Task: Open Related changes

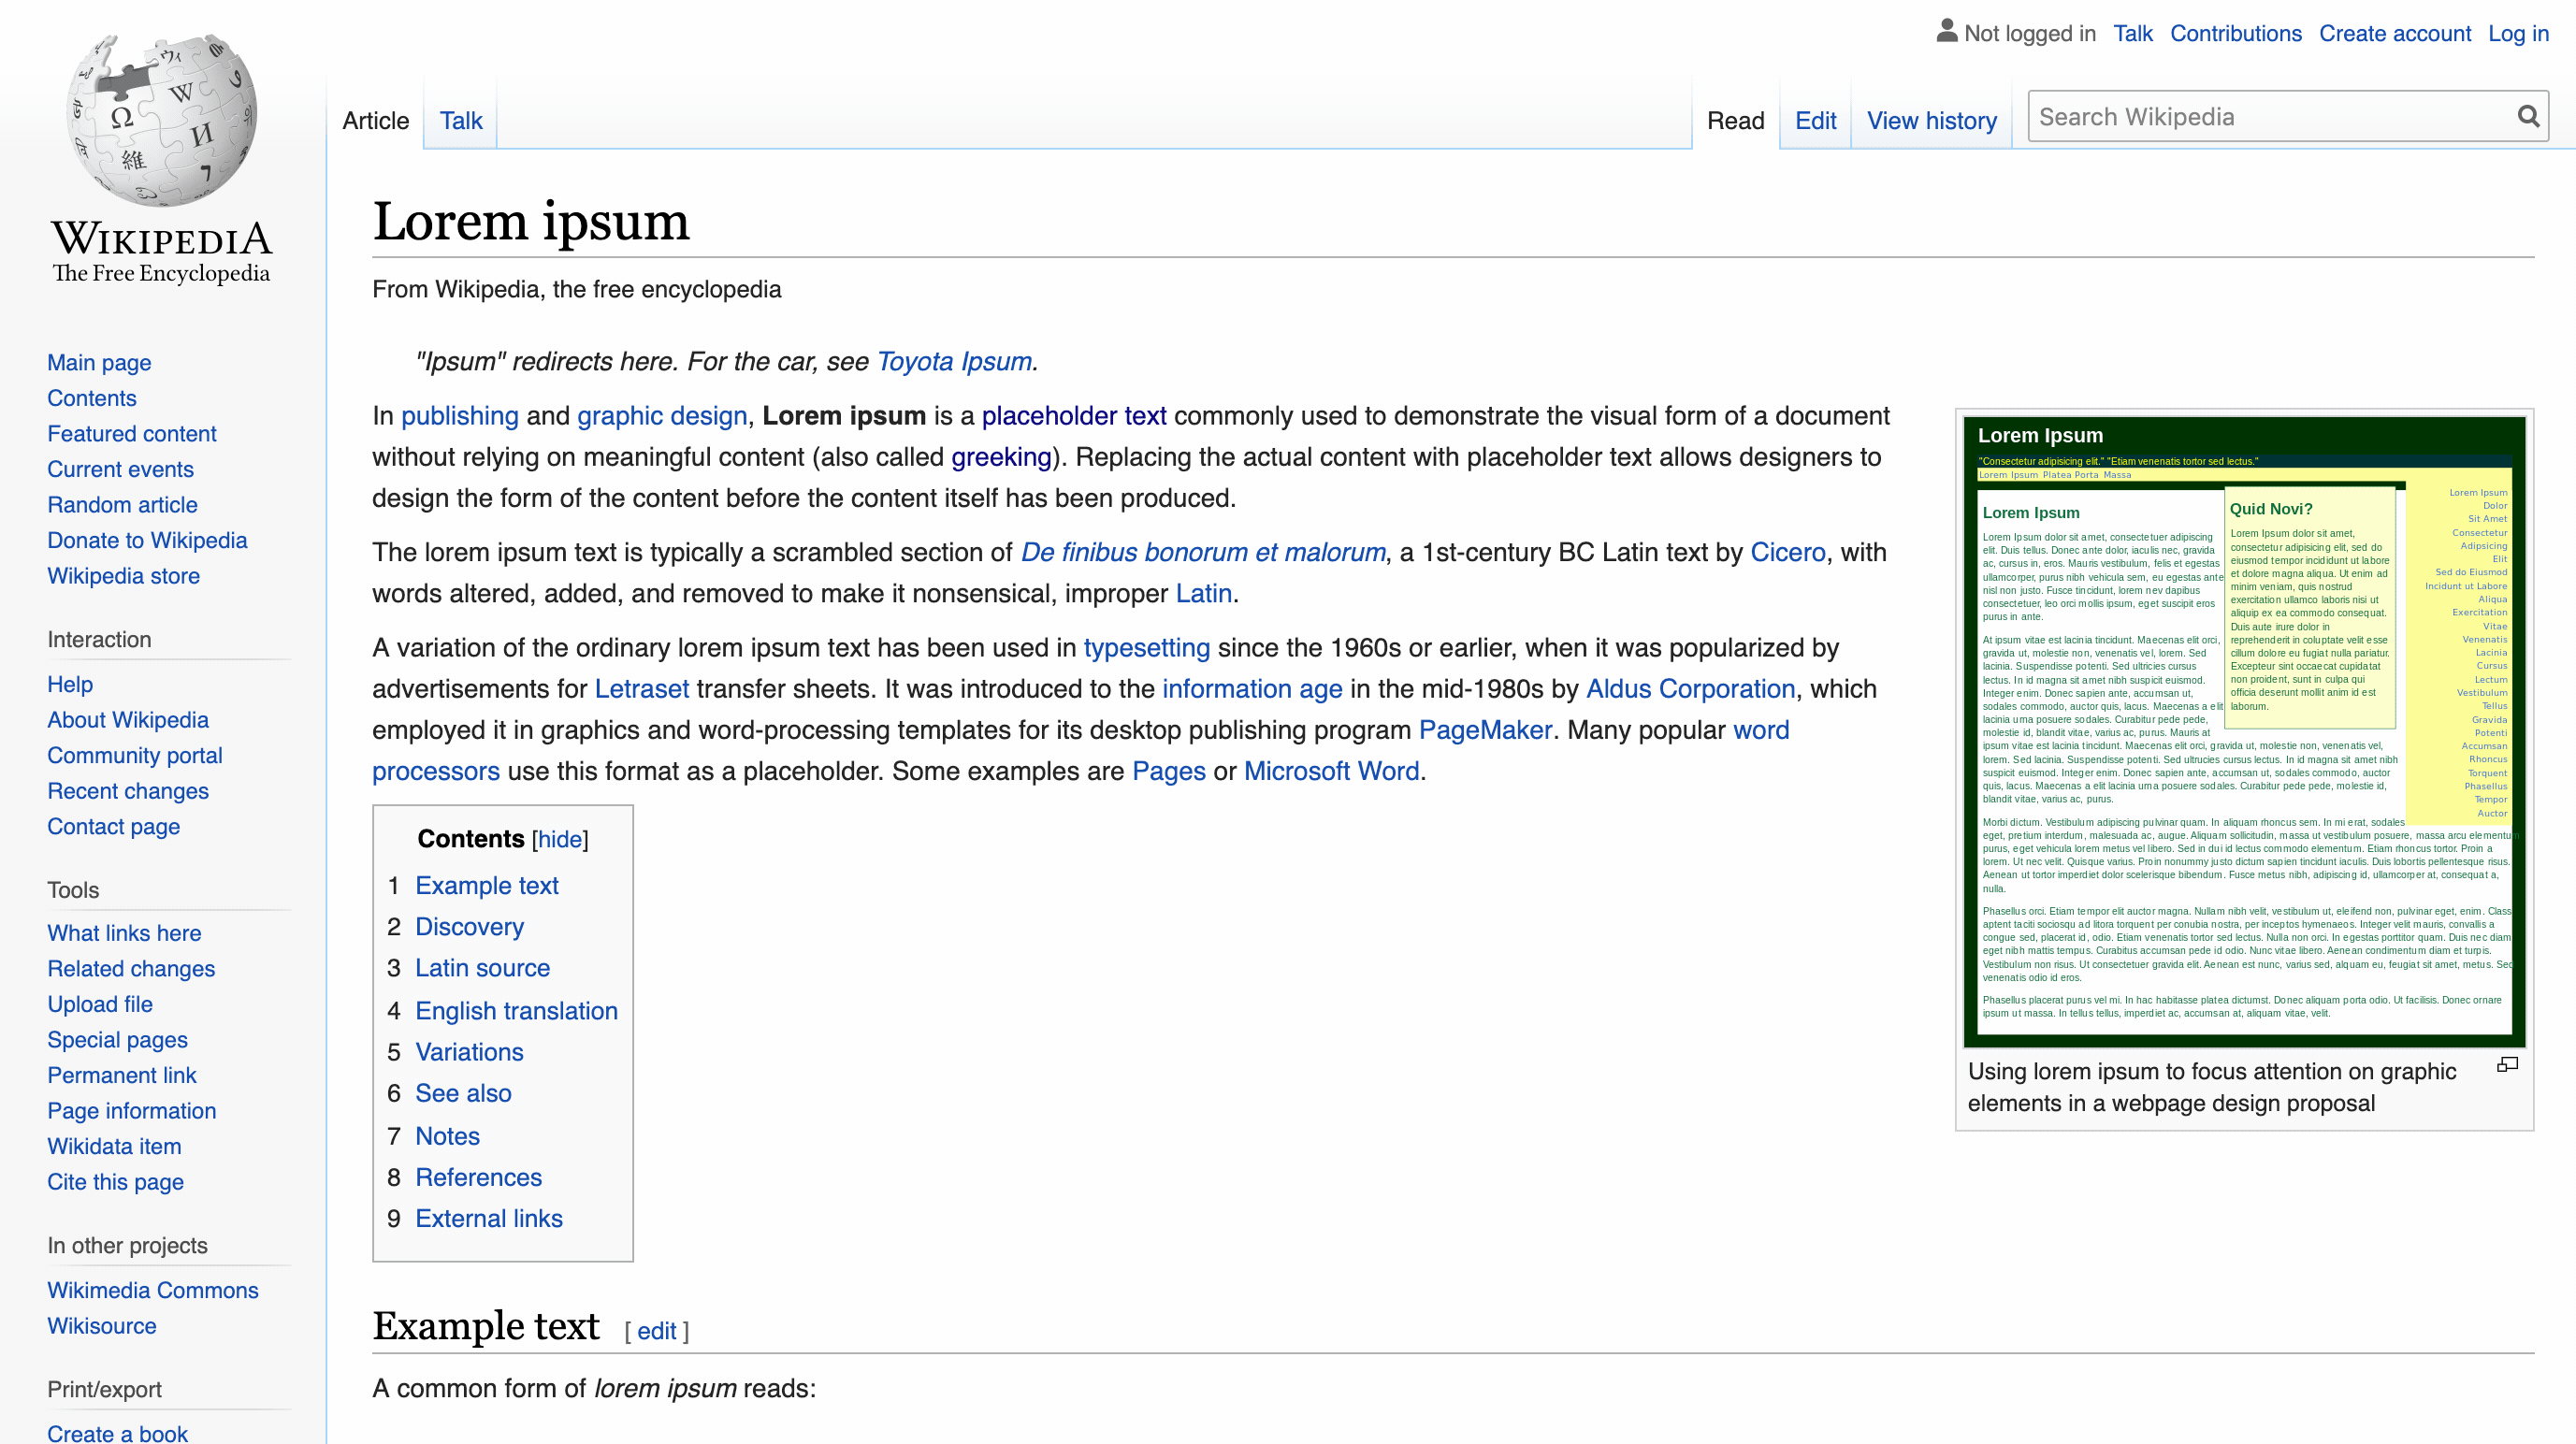Action: [x=131, y=968]
